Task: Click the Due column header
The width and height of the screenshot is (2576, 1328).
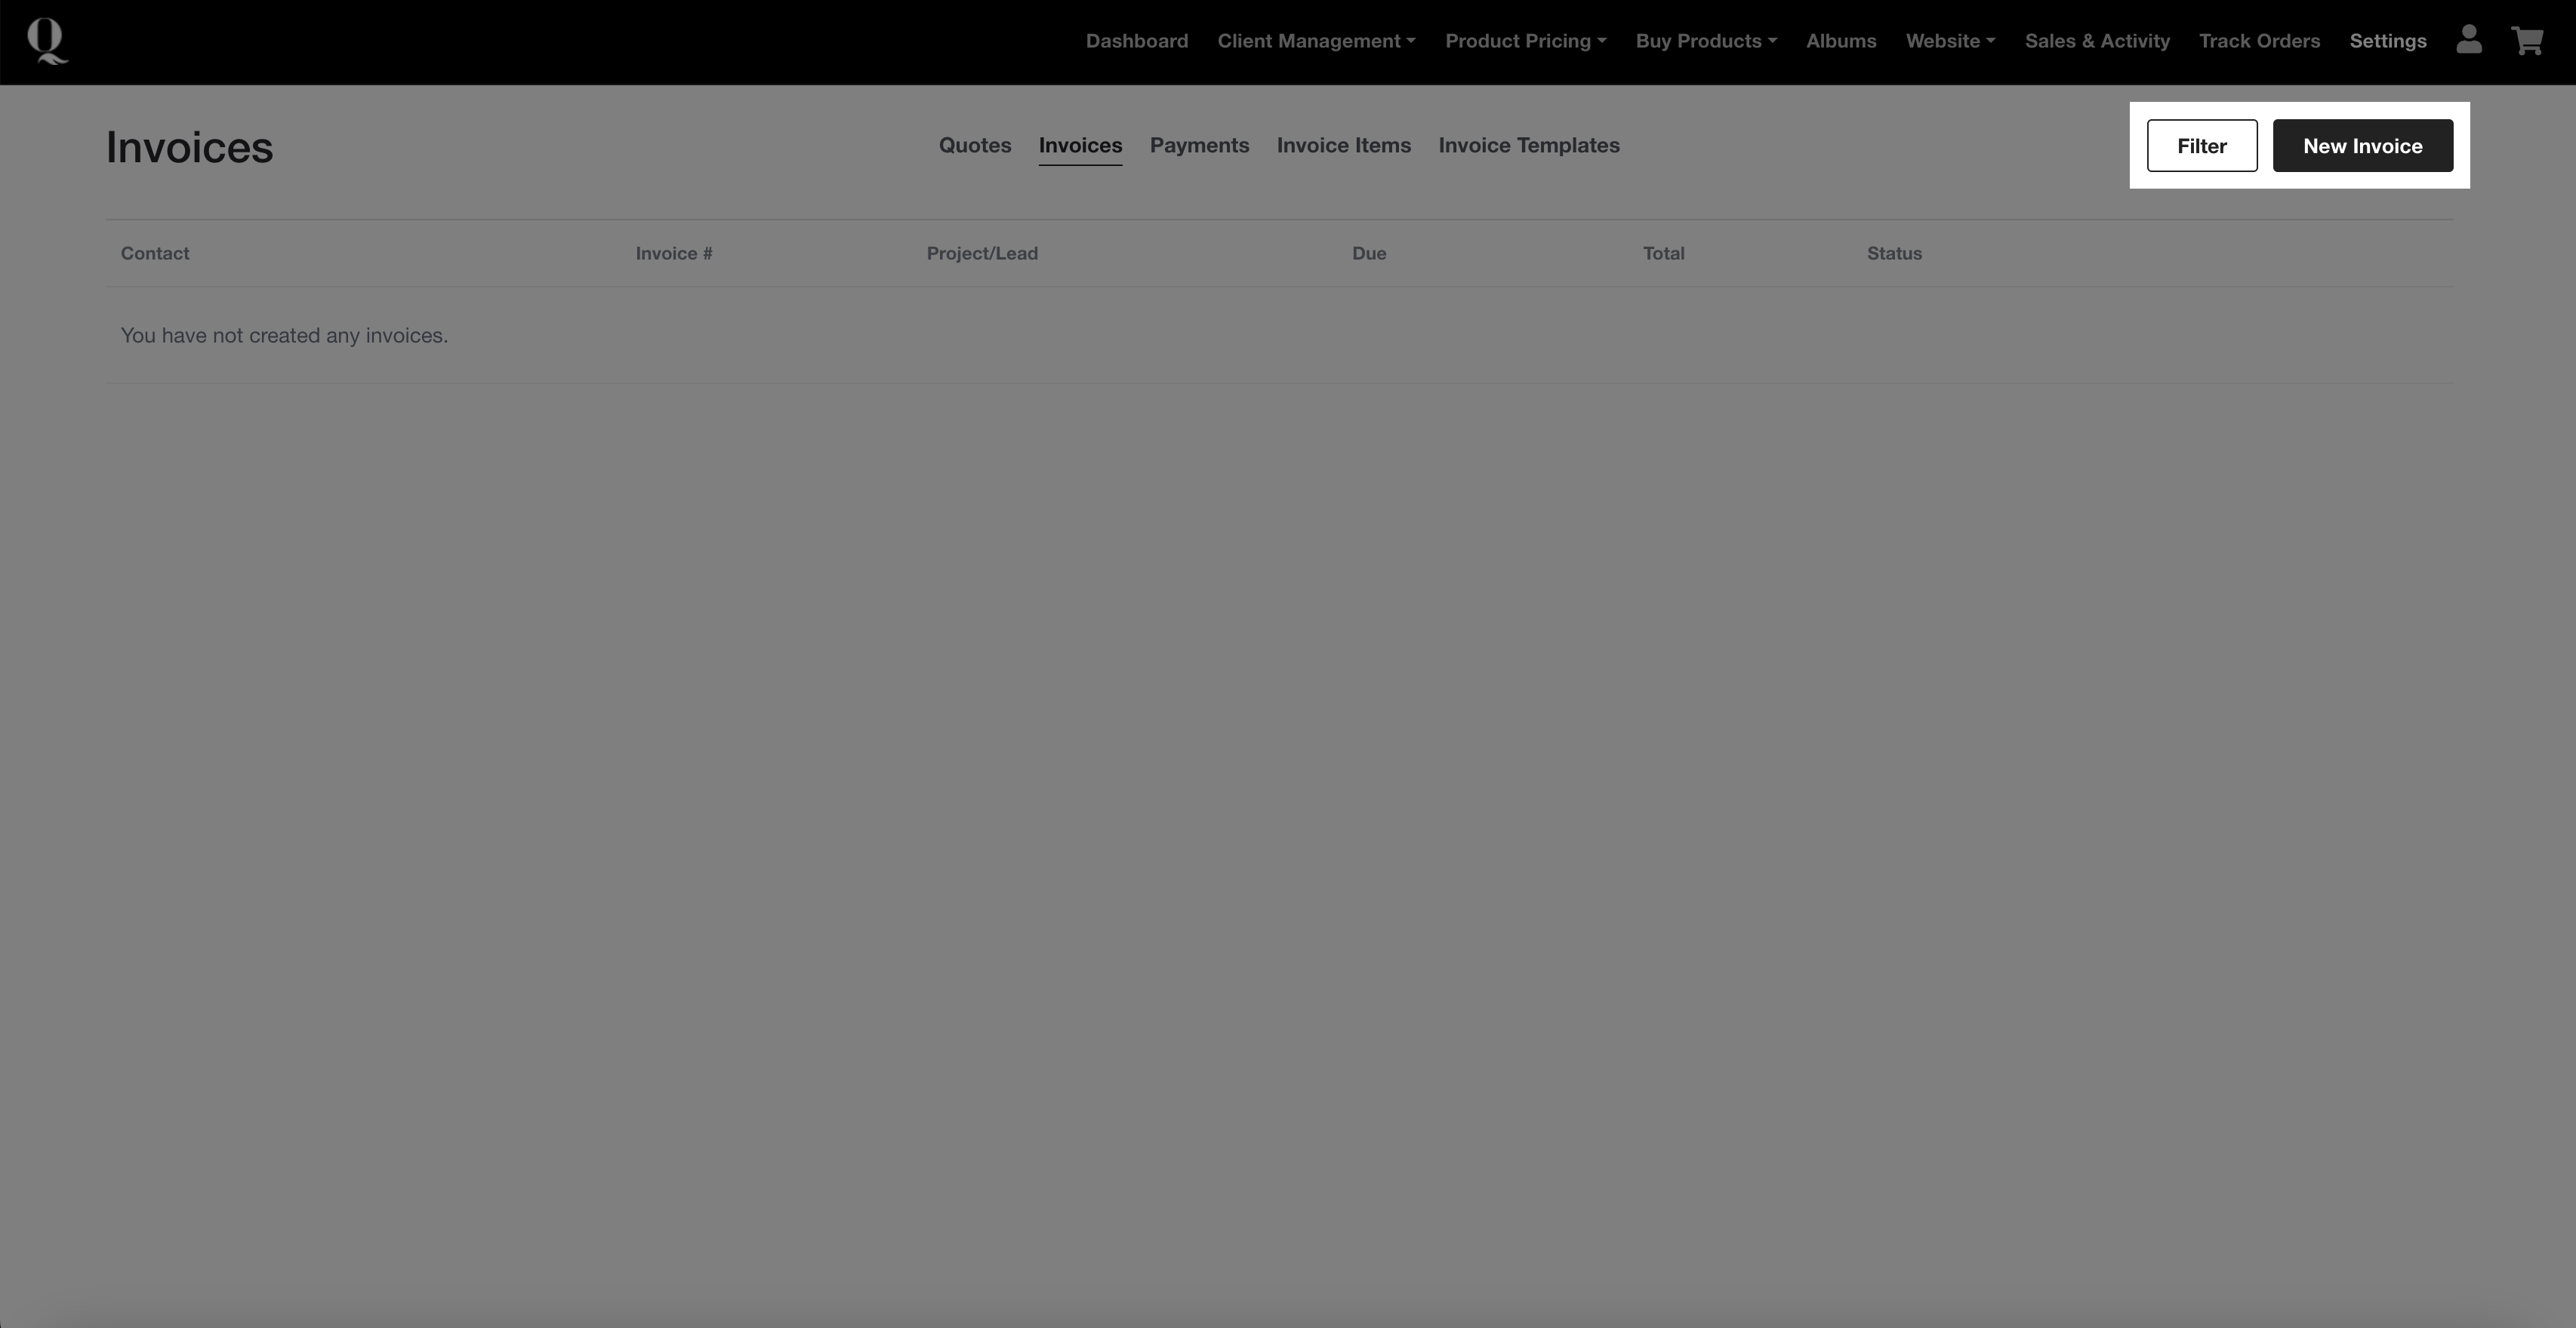Action: tap(1369, 254)
